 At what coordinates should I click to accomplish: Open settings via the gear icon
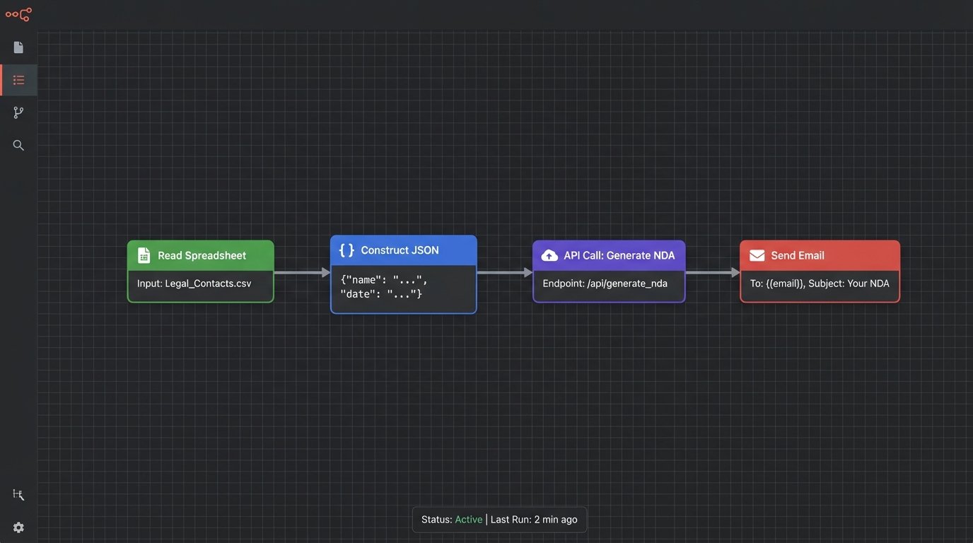18,527
